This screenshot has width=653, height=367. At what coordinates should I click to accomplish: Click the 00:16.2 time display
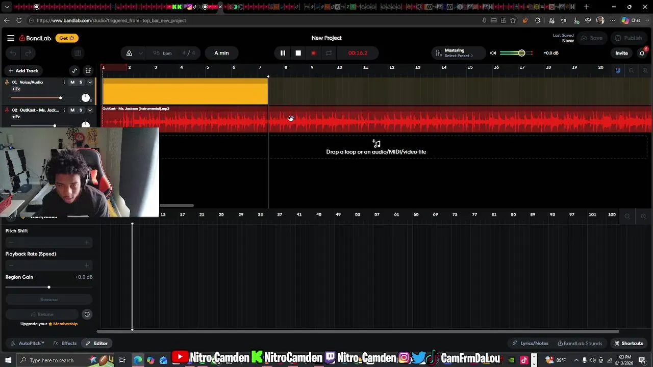coord(358,53)
